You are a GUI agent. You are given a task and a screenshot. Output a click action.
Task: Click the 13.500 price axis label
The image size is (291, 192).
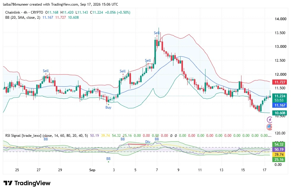click(x=280, y=33)
